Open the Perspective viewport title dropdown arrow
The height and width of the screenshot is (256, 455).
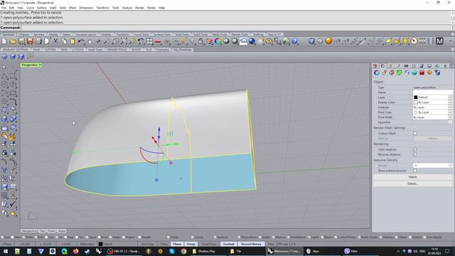[41, 65]
